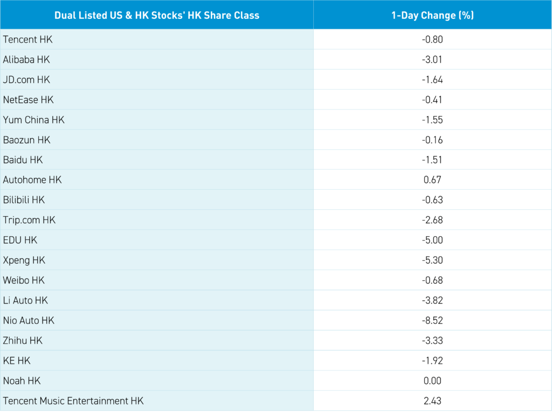Click the Bilibili HK row label
Screen dimensions: 552x413
click(24, 200)
